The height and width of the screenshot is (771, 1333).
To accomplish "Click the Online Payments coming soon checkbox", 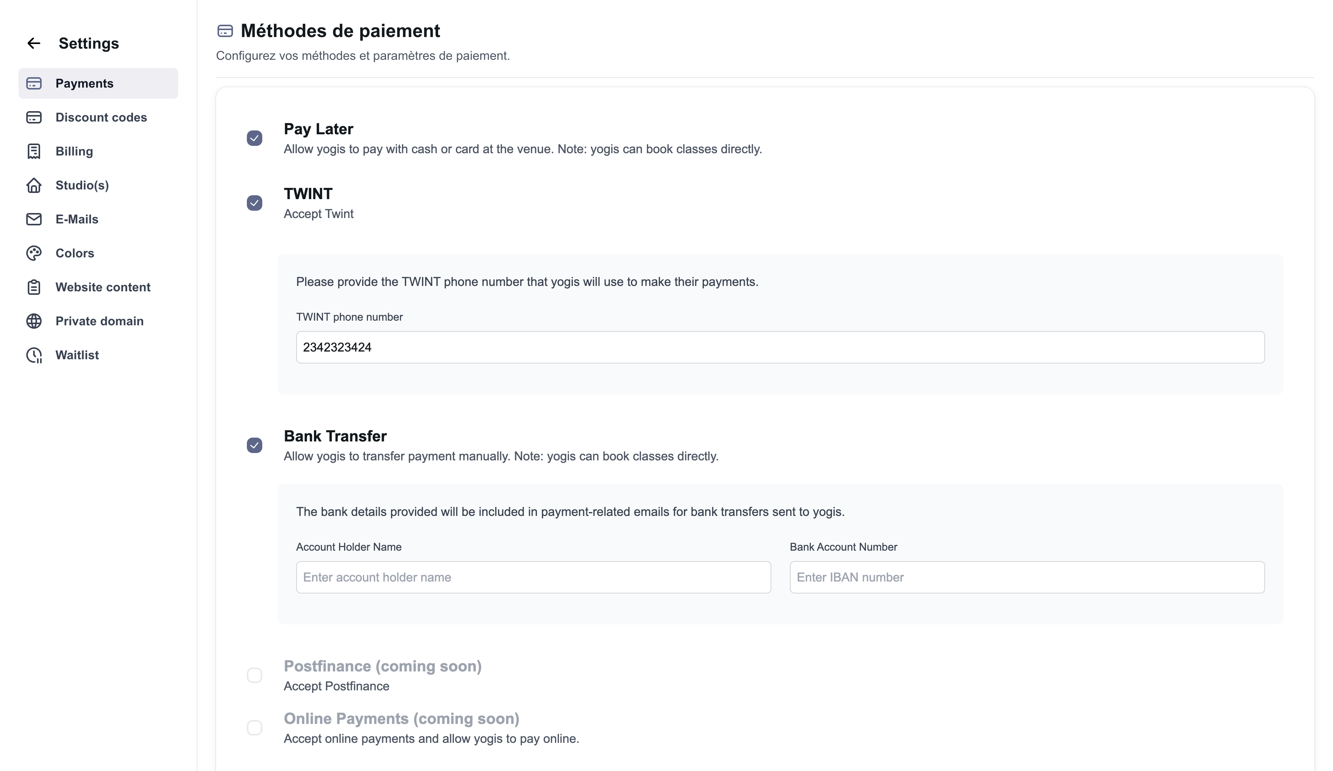I will (x=255, y=728).
